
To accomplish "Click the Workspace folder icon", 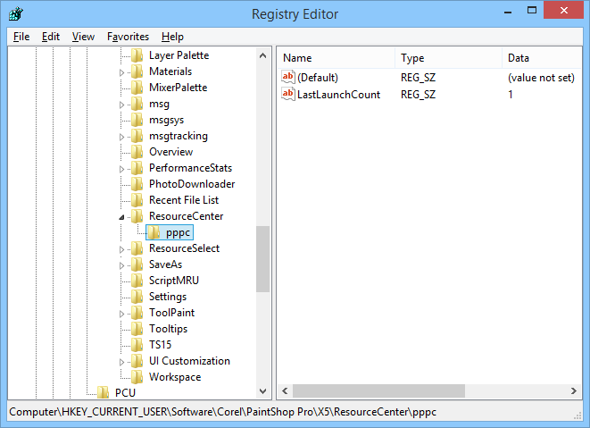I will [x=137, y=377].
